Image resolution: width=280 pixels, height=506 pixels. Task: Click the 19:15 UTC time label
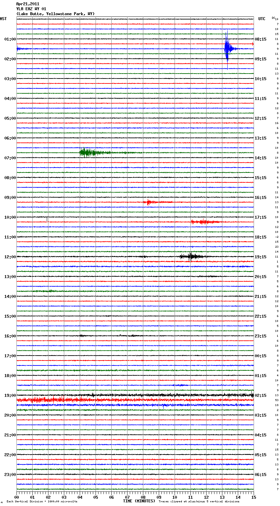coord(261,257)
